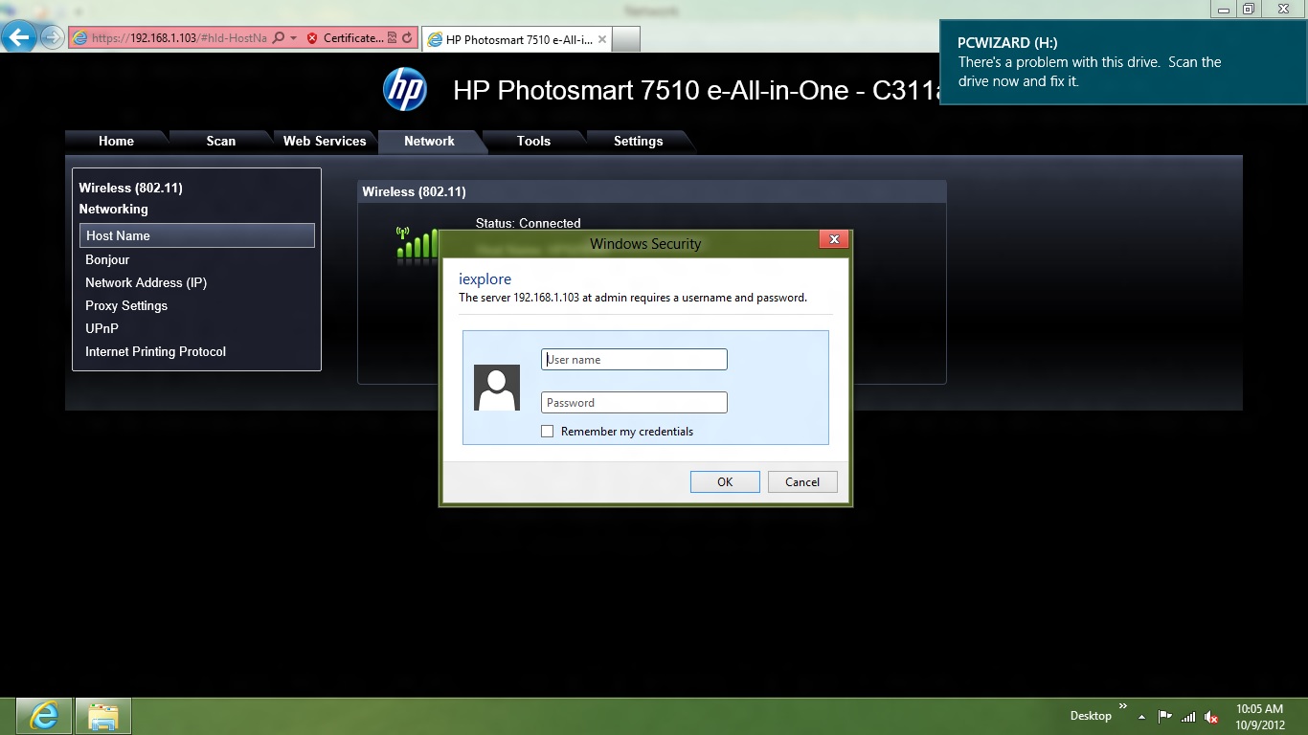
Task: Open the address bar autocomplete dropdown arrow
Action: [292, 38]
